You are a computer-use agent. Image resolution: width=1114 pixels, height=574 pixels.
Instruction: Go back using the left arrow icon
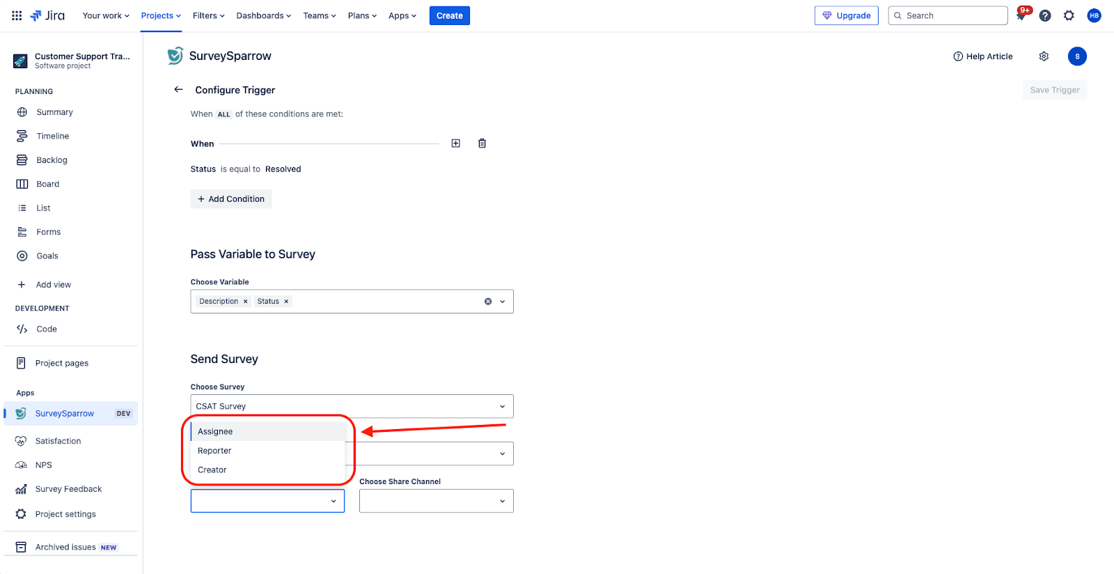coord(178,90)
